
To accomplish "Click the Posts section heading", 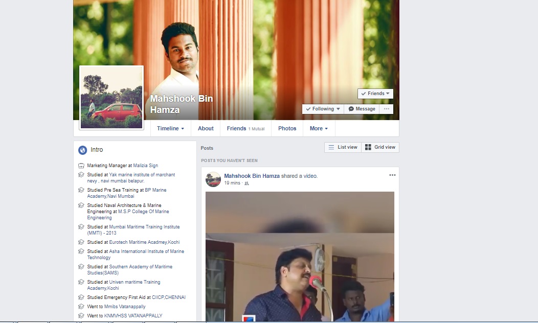I will (207, 148).
